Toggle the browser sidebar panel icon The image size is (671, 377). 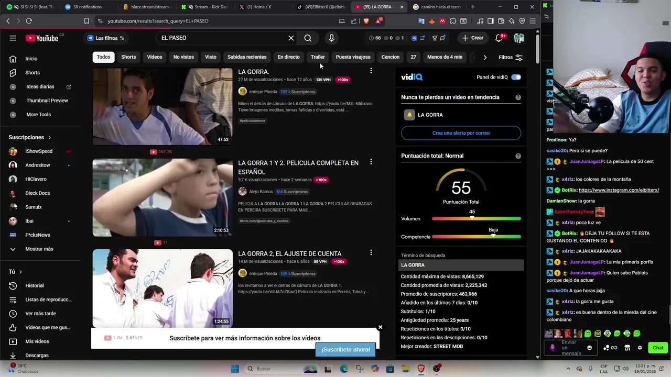(491, 21)
